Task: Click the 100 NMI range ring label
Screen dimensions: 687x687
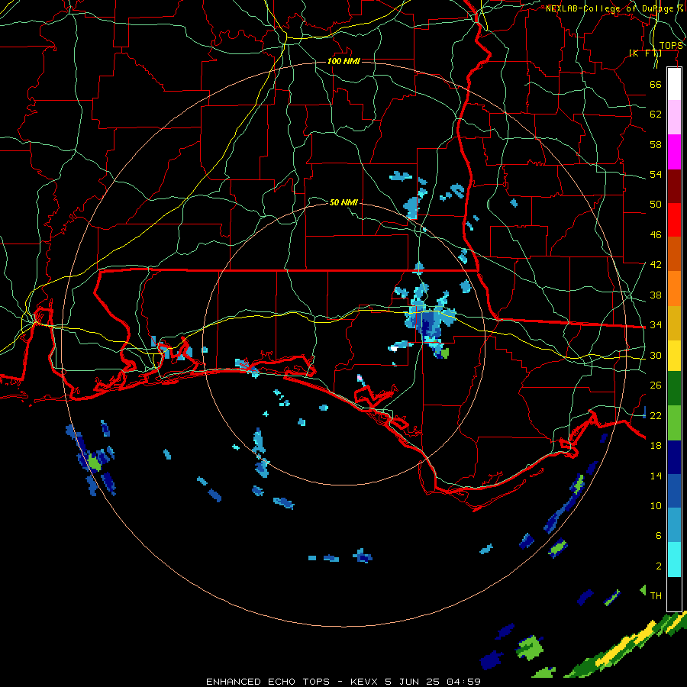Action: point(343,61)
